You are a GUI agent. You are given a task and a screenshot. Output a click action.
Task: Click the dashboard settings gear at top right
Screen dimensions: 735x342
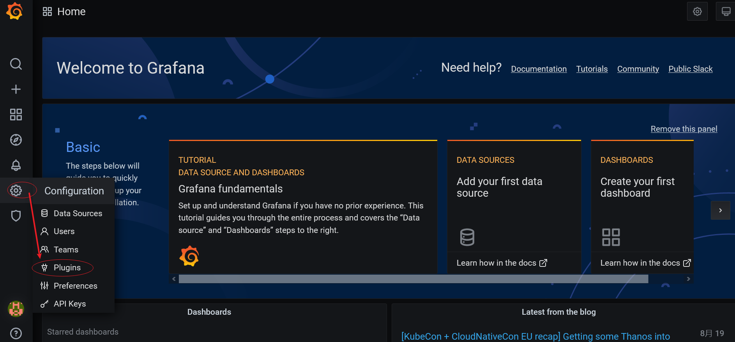[697, 12]
